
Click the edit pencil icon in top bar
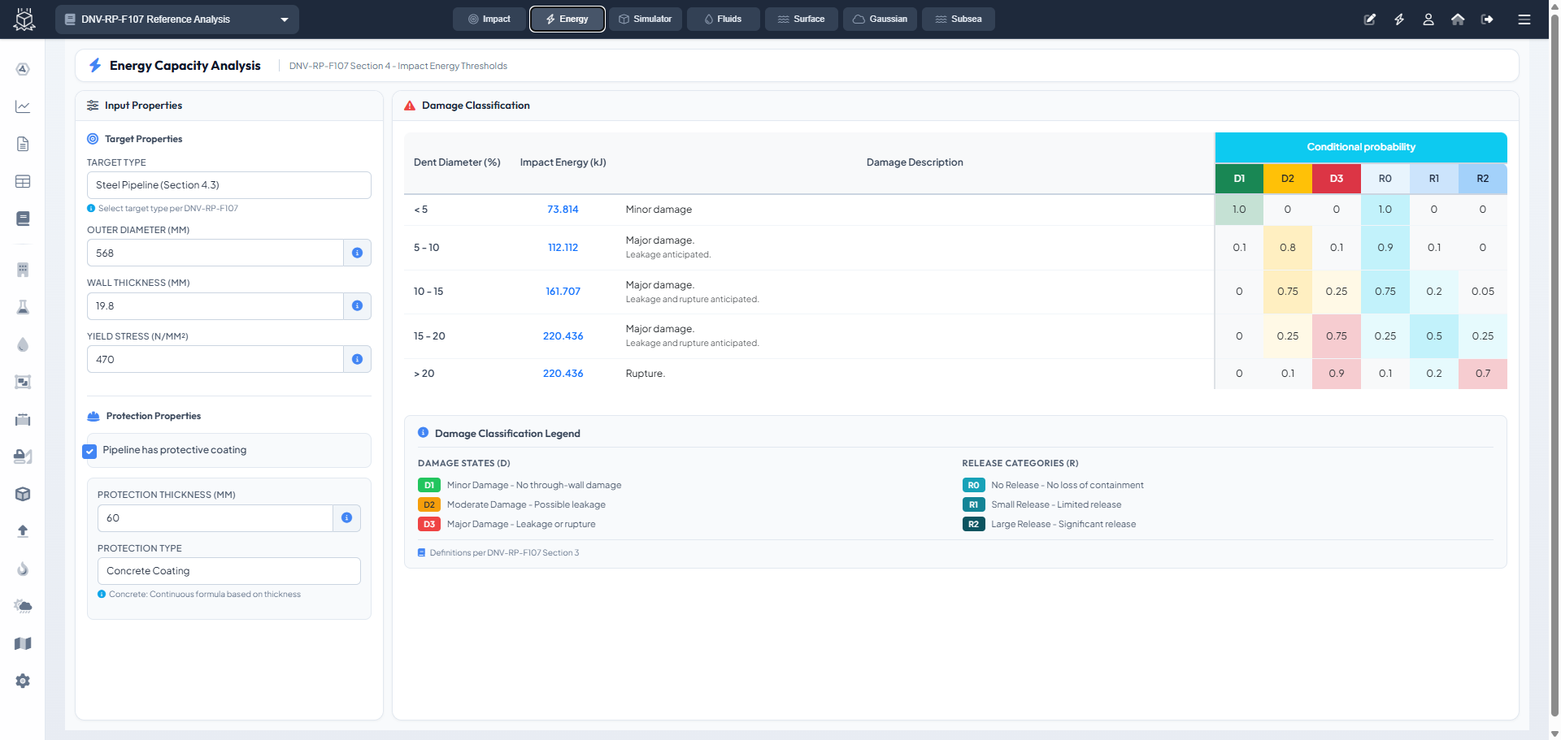point(1370,19)
